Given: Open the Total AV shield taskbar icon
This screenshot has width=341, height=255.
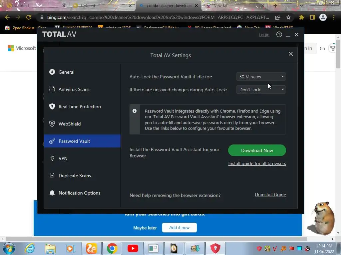Looking at the screenshot, I should 215,248.
